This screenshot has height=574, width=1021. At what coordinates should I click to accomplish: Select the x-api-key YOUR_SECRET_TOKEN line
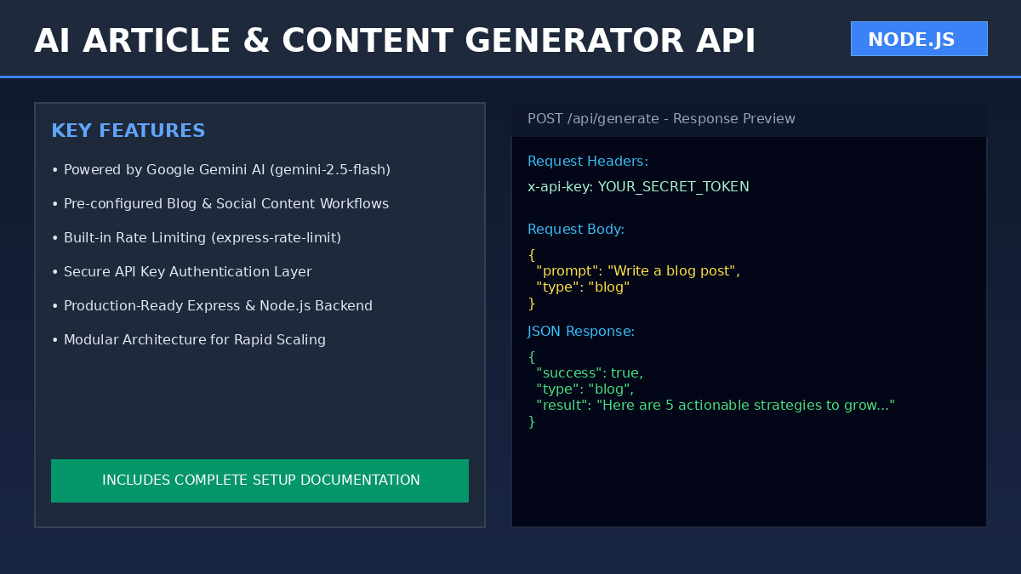(638, 187)
